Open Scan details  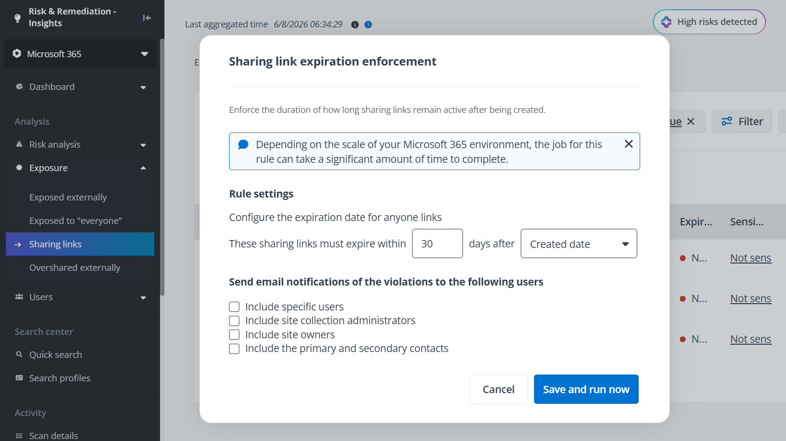point(54,436)
